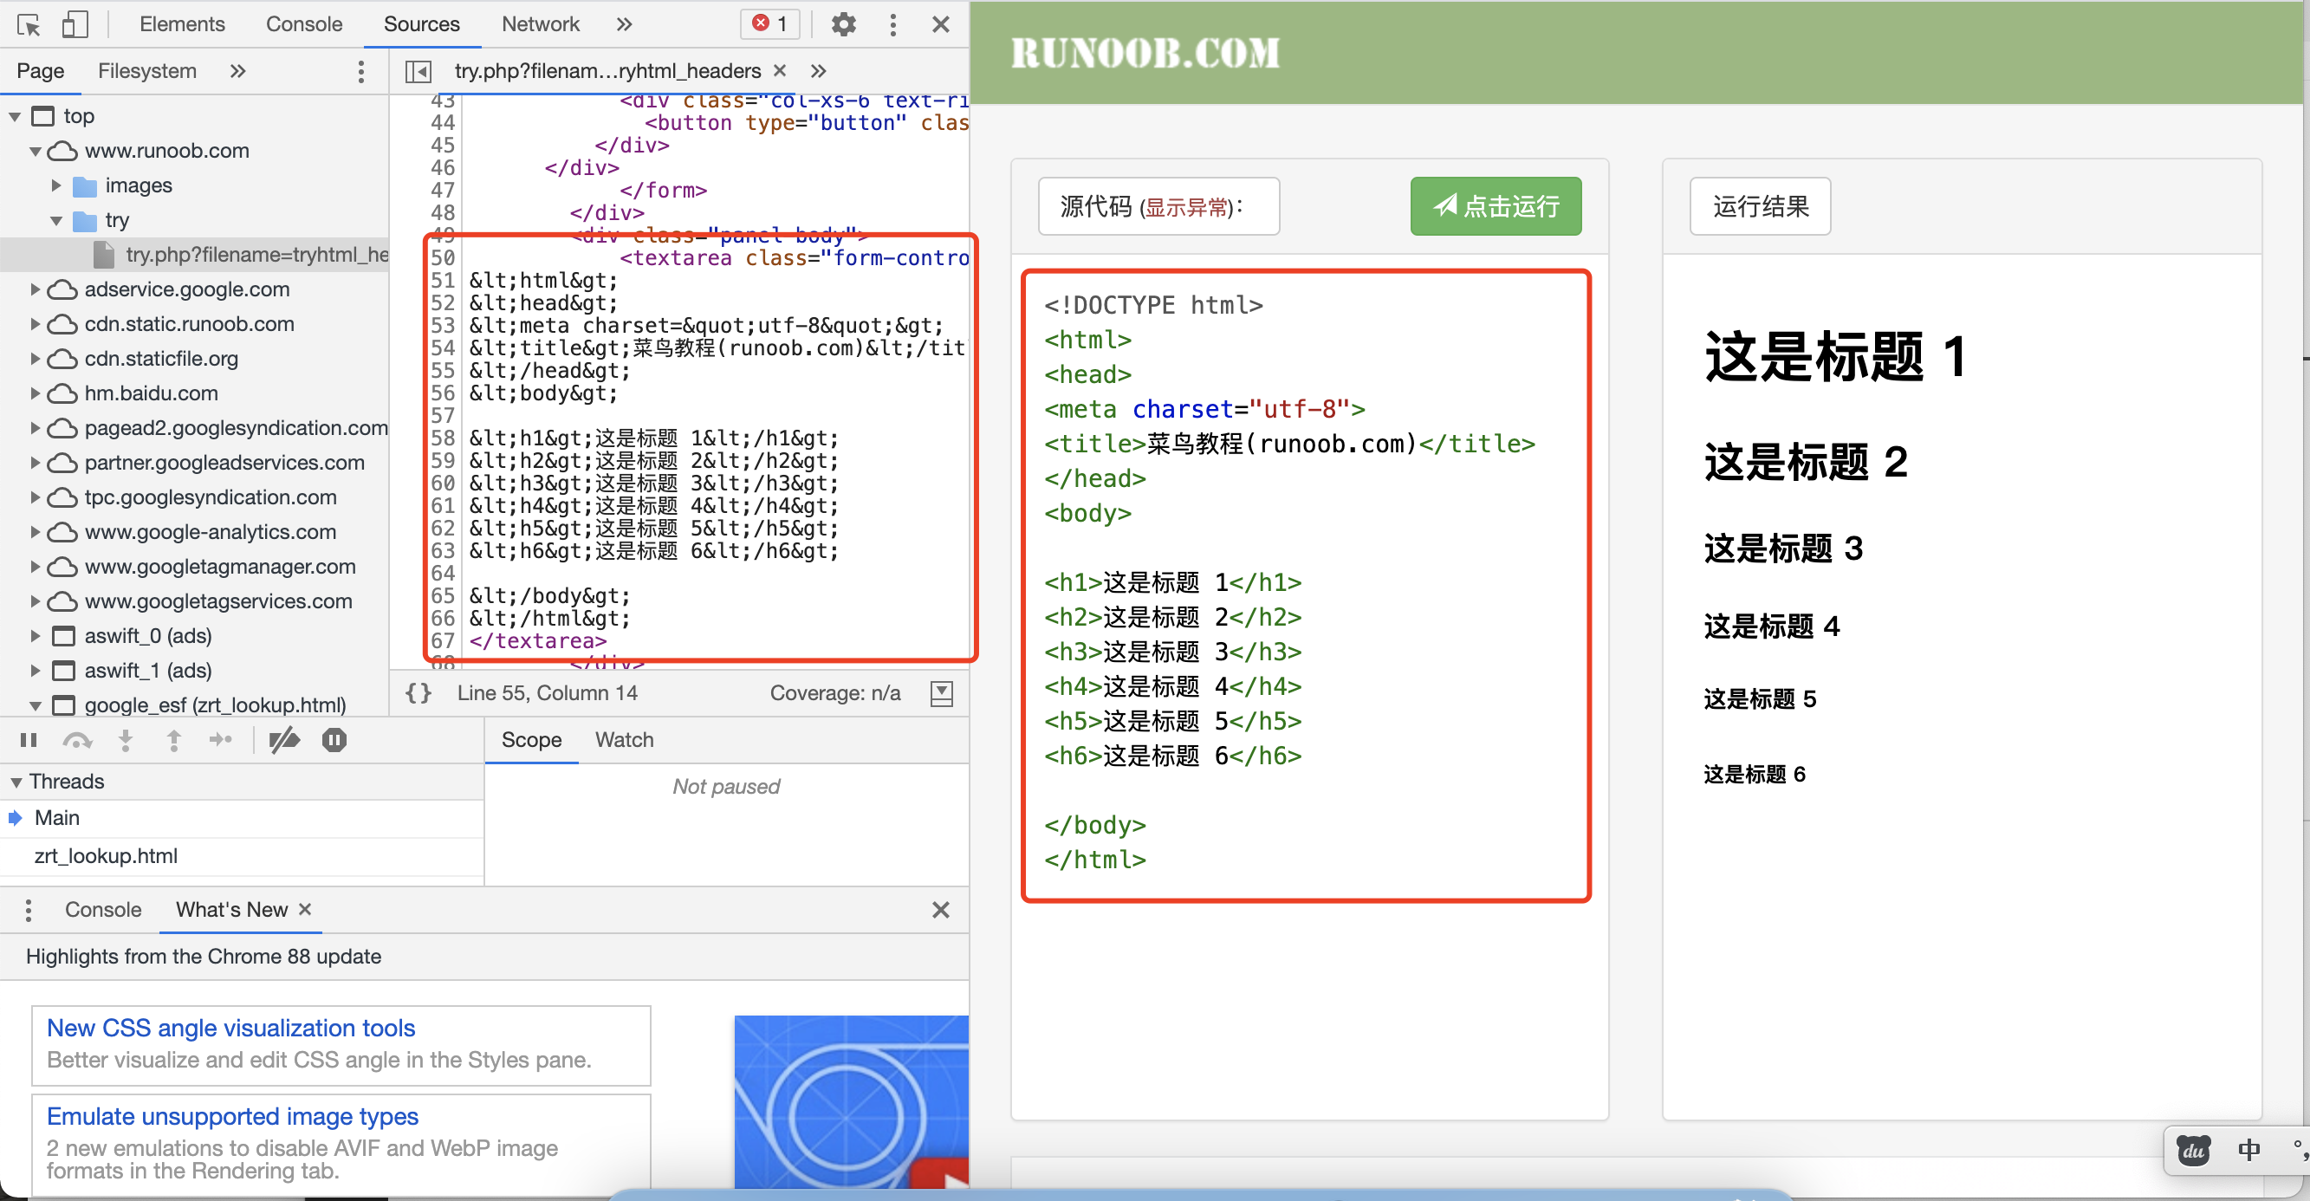Collapse the Threads section
This screenshot has width=2310, height=1201.
click(x=16, y=782)
